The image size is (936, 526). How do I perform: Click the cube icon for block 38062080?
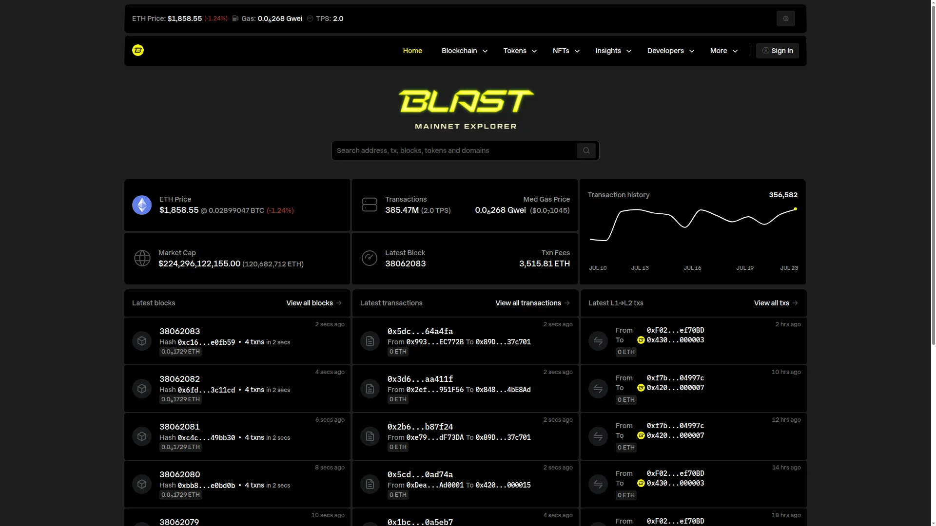[142, 484]
